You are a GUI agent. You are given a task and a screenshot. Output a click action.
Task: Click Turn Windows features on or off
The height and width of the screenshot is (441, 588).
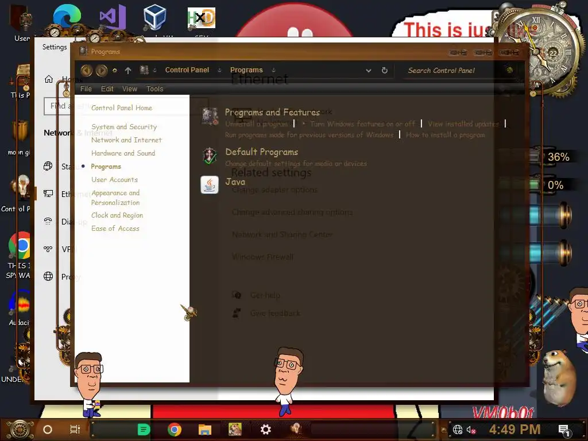363,124
